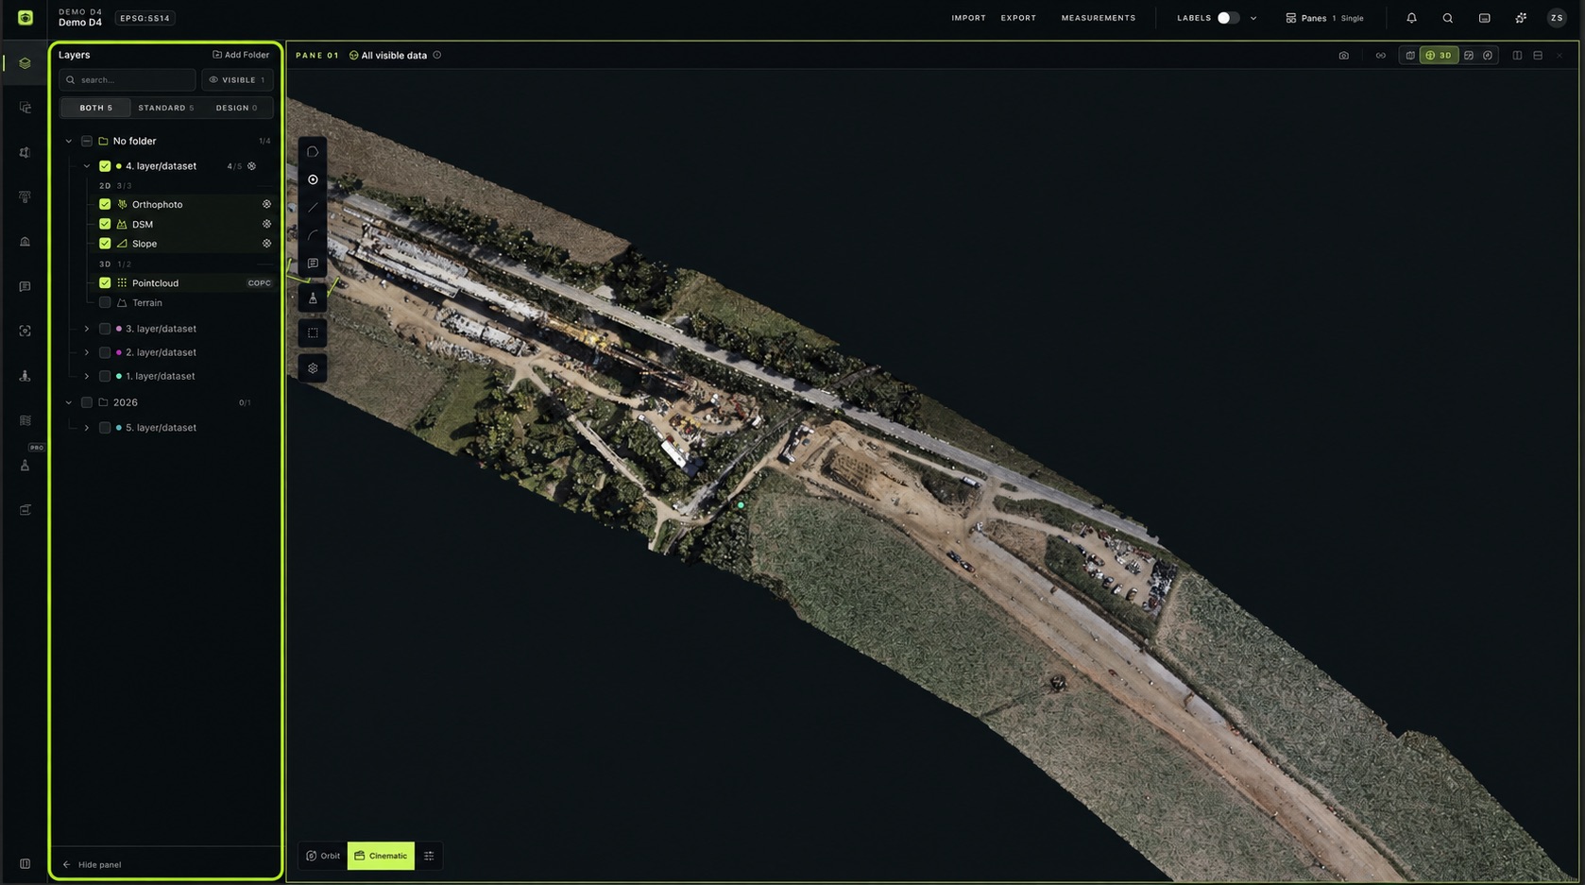
Task: Toggle the VISIBLE filter button
Action: [x=237, y=80]
